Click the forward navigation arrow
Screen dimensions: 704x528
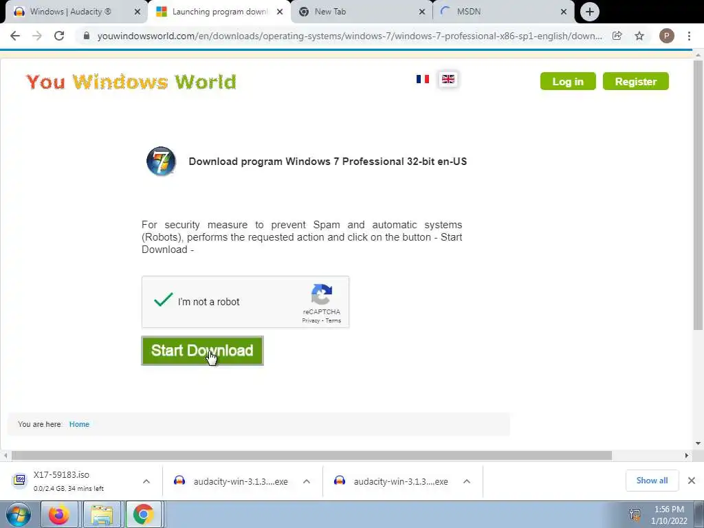tap(37, 36)
